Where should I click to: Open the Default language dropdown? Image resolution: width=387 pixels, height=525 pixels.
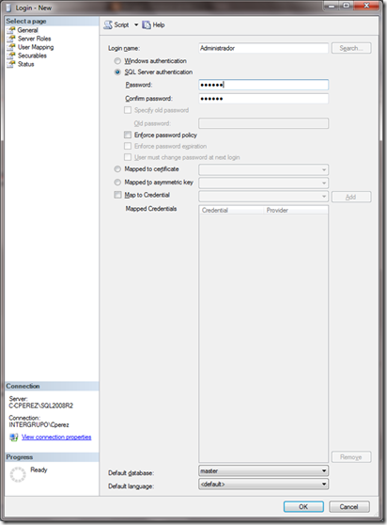click(x=263, y=485)
